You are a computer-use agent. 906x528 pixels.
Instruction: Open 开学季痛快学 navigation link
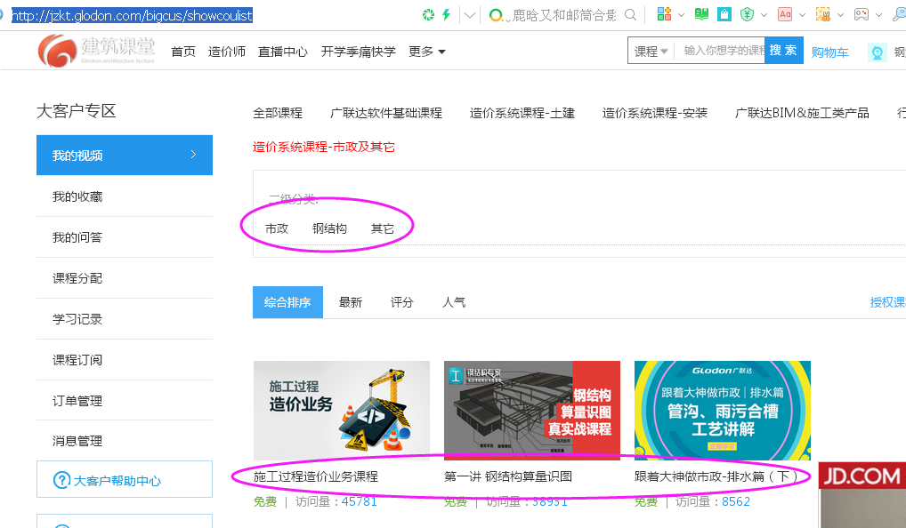pyautogui.click(x=359, y=52)
